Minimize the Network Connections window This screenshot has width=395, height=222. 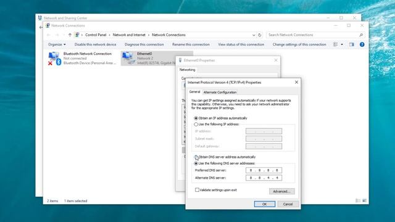(x=336, y=25)
